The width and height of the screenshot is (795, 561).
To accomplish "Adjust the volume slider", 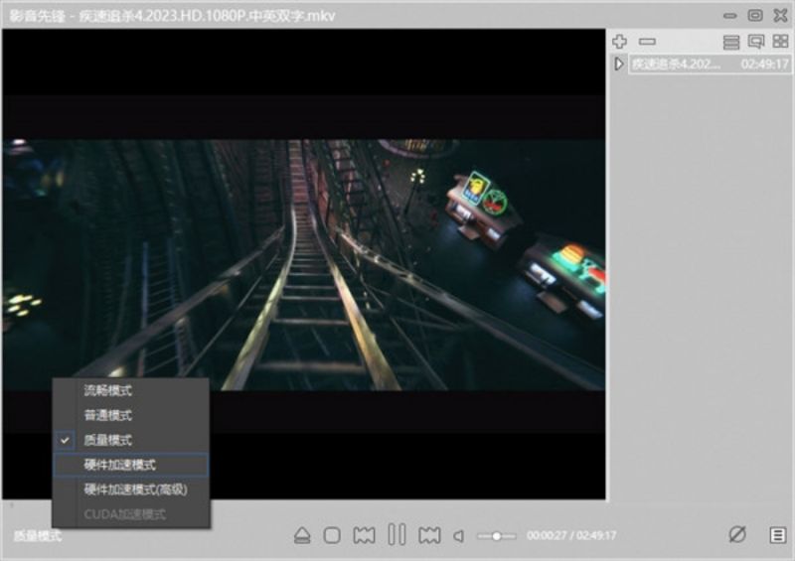I will coord(496,535).
